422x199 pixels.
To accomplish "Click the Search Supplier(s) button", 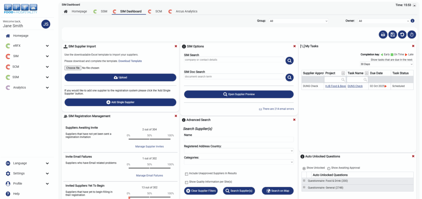I will 239,191.
